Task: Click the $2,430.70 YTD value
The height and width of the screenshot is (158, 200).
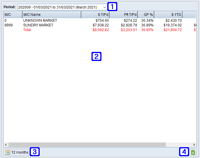Action: (x=174, y=21)
